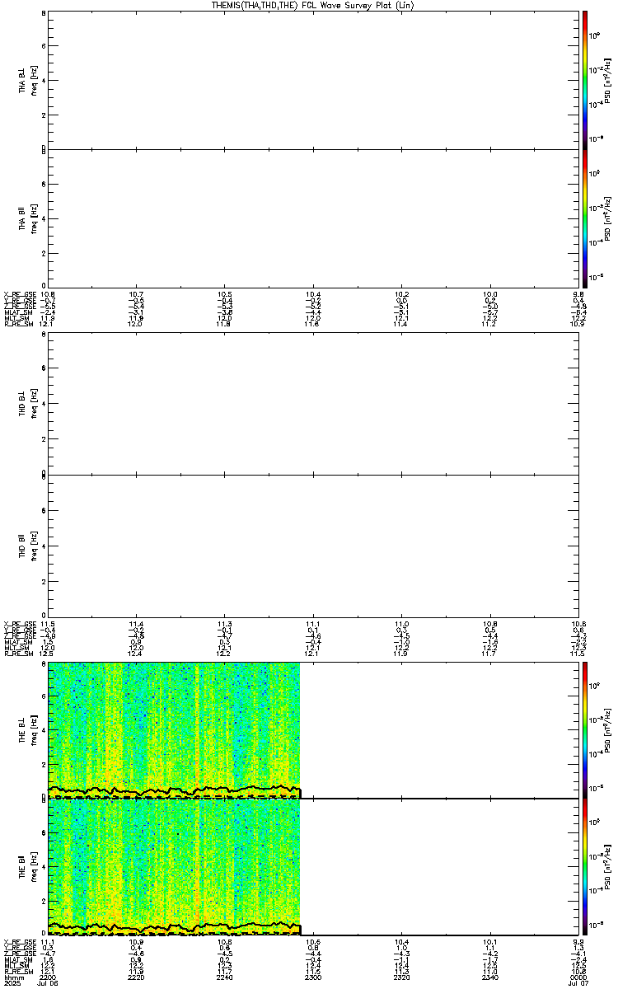Click the 2240 time tick label
The image size is (618, 989).
click(x=223, y=977)
